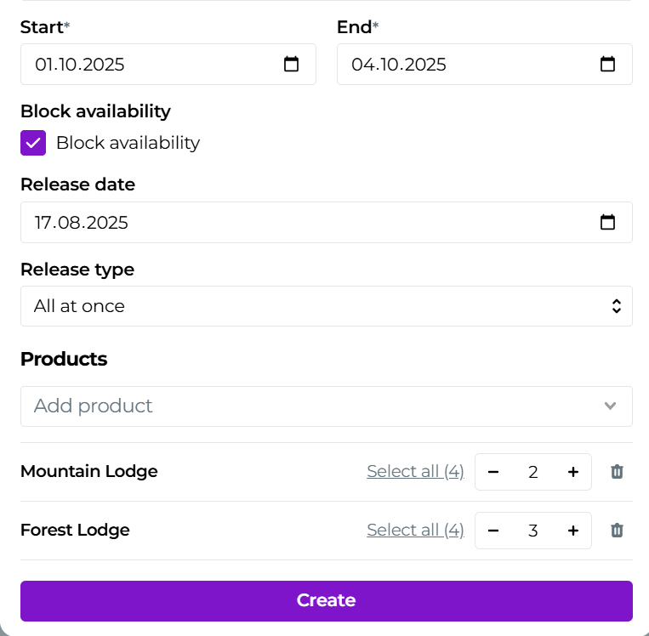649x636 pixels.
Task: Click the Release date field
Action: [306, 223]
